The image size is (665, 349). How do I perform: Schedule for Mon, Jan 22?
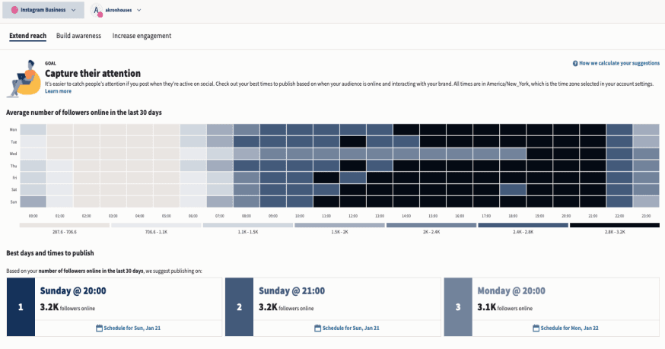[x=567, y=328]
